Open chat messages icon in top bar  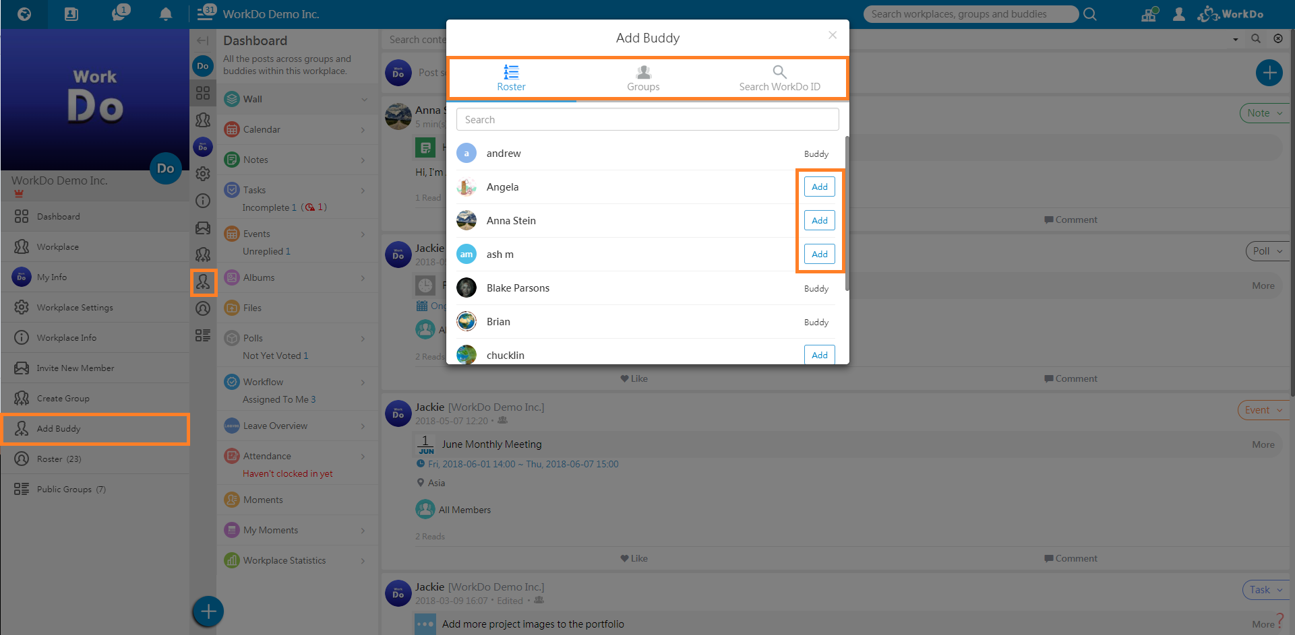click(x=119, y=13)
